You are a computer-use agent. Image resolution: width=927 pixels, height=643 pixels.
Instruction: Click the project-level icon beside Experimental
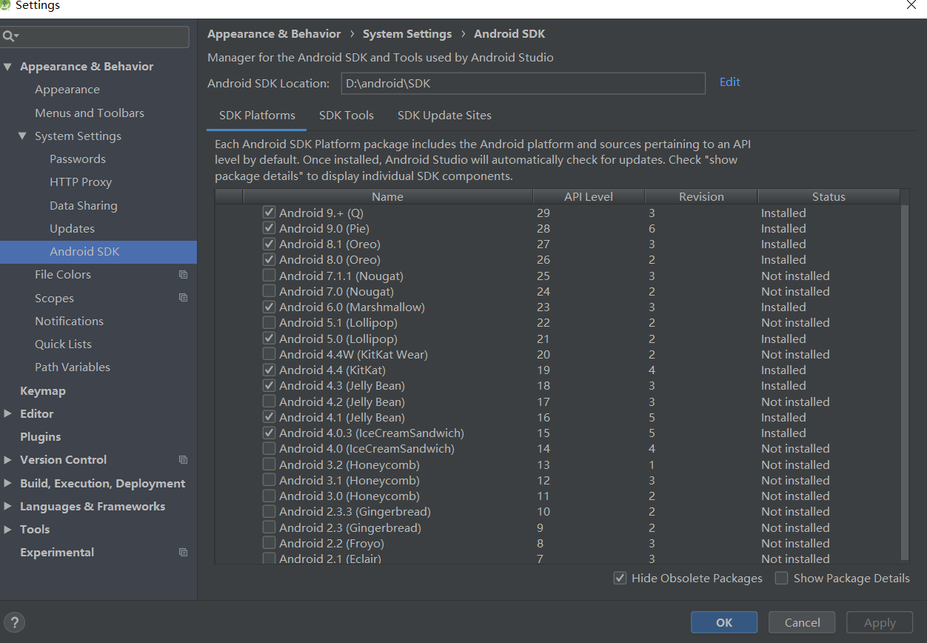(183, 553)
